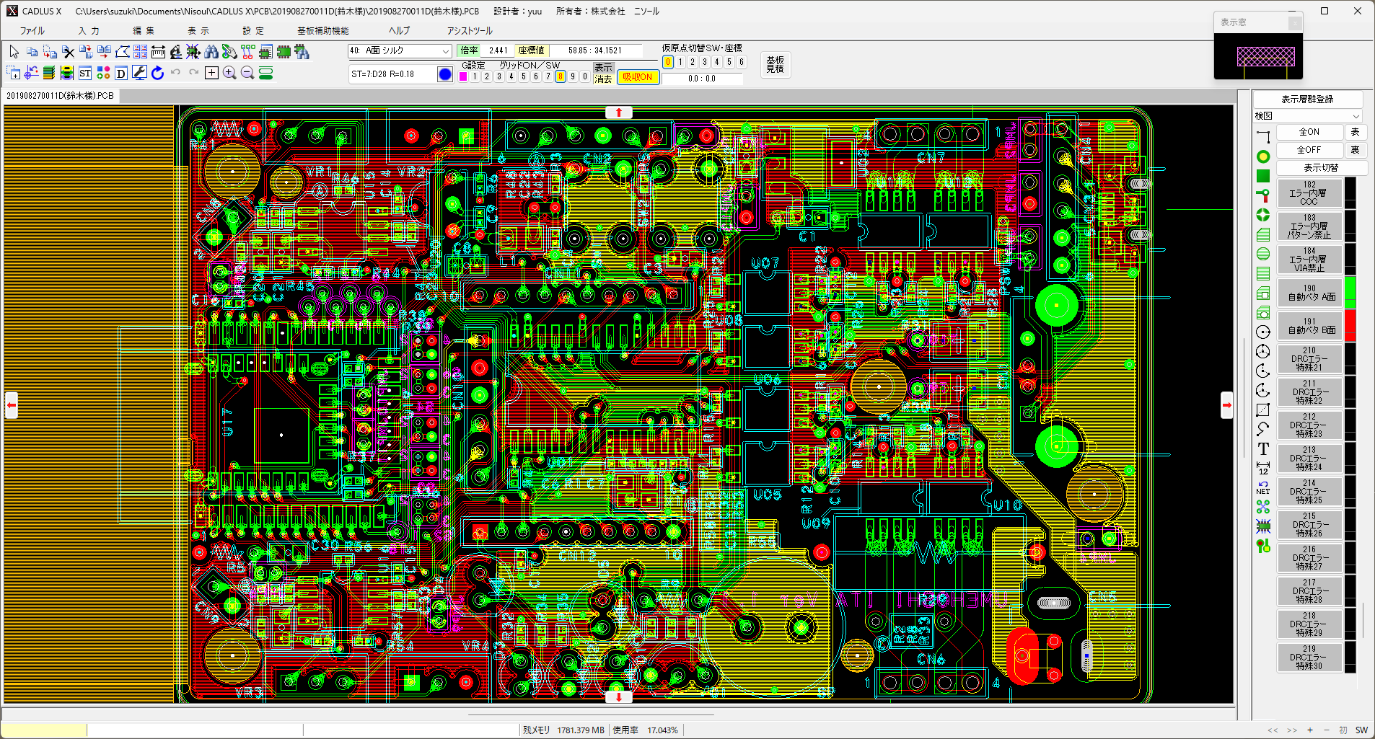Select the text T tool in right sidebar

pyautogui.click(x=1263, y=449)
